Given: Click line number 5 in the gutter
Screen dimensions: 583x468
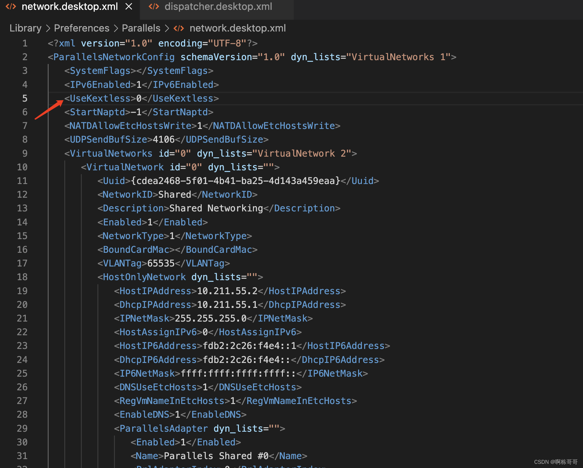Looking at the screenshot, I should point(25,98).
